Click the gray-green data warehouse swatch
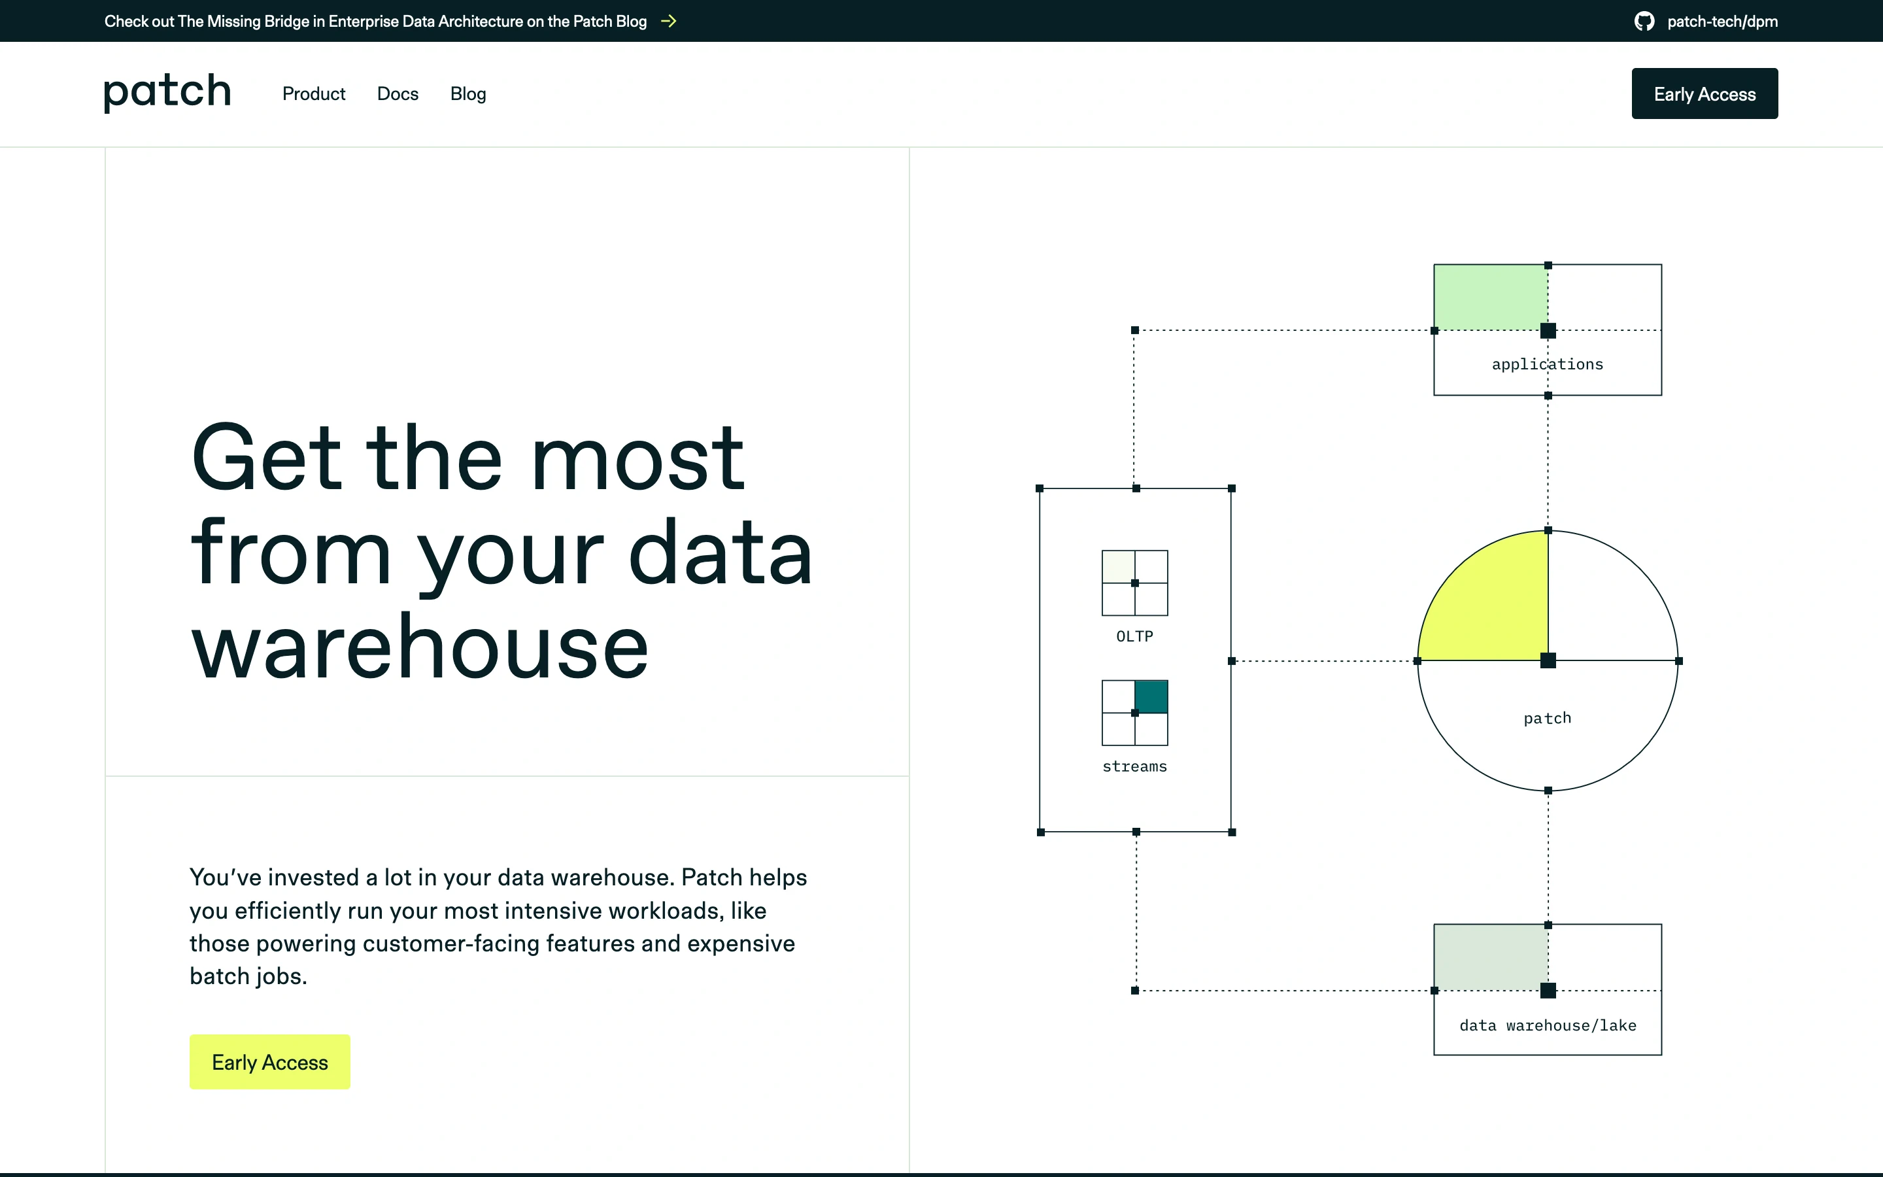This screenshot has height=1177, width=1883. 1490,957
